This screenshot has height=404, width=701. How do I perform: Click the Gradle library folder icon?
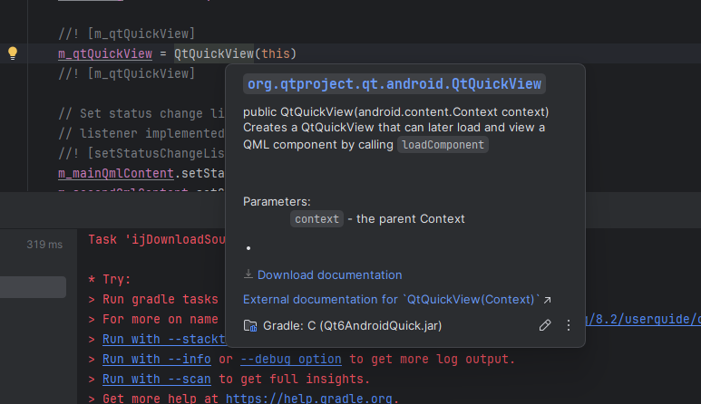point(250,326)
